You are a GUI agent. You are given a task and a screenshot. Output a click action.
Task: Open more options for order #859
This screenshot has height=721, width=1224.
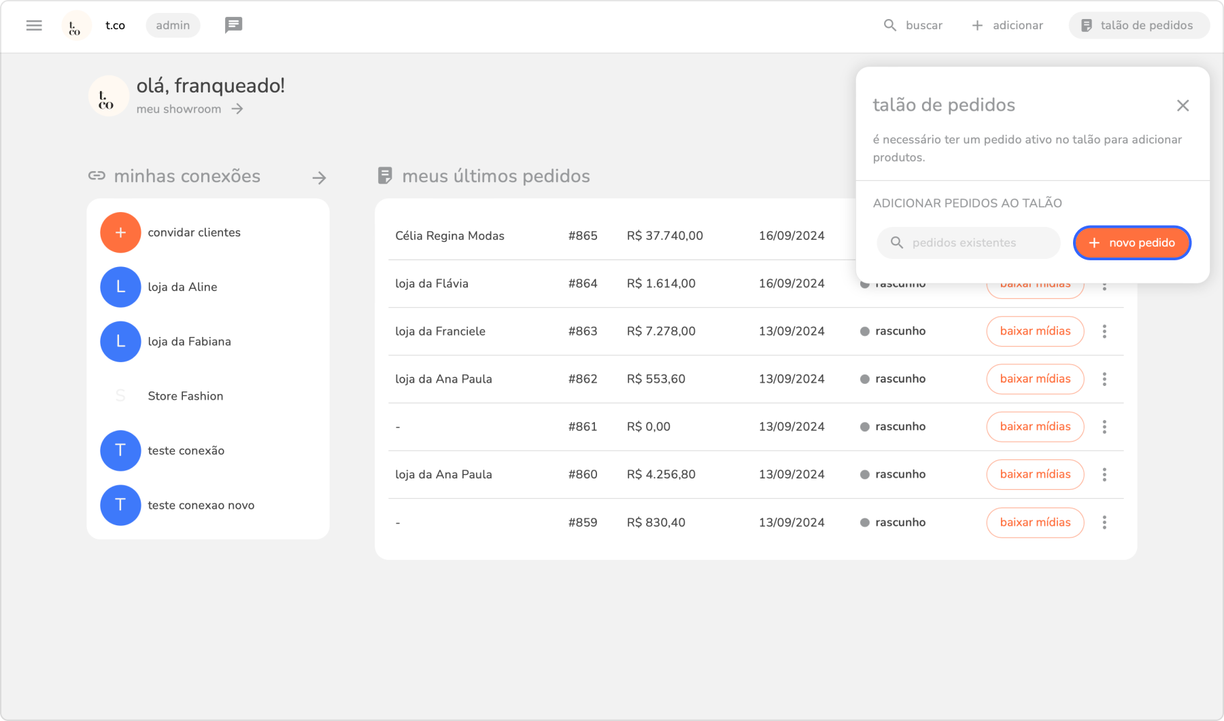tap(1104, 523)
